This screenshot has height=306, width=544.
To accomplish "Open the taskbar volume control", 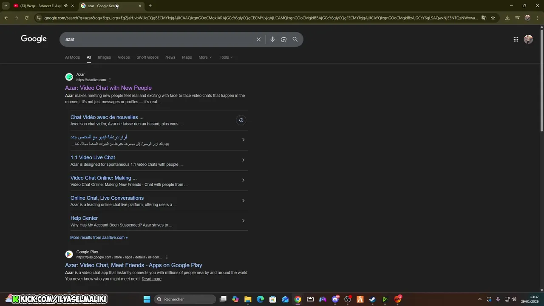I will (x=514, y=299).
